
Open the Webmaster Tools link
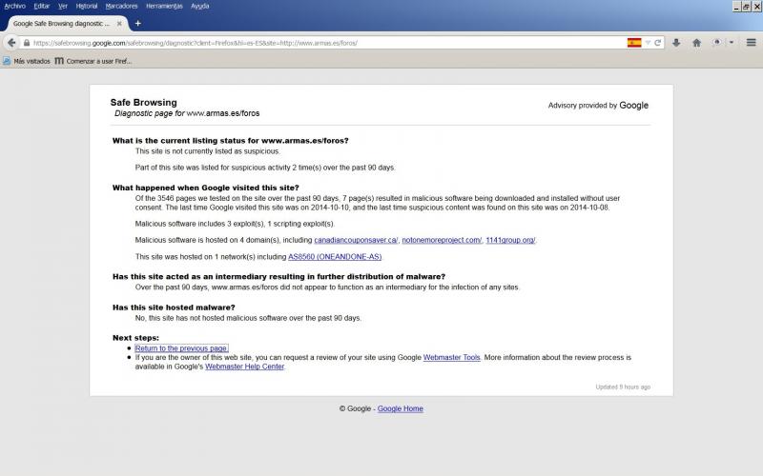point(452,357)
